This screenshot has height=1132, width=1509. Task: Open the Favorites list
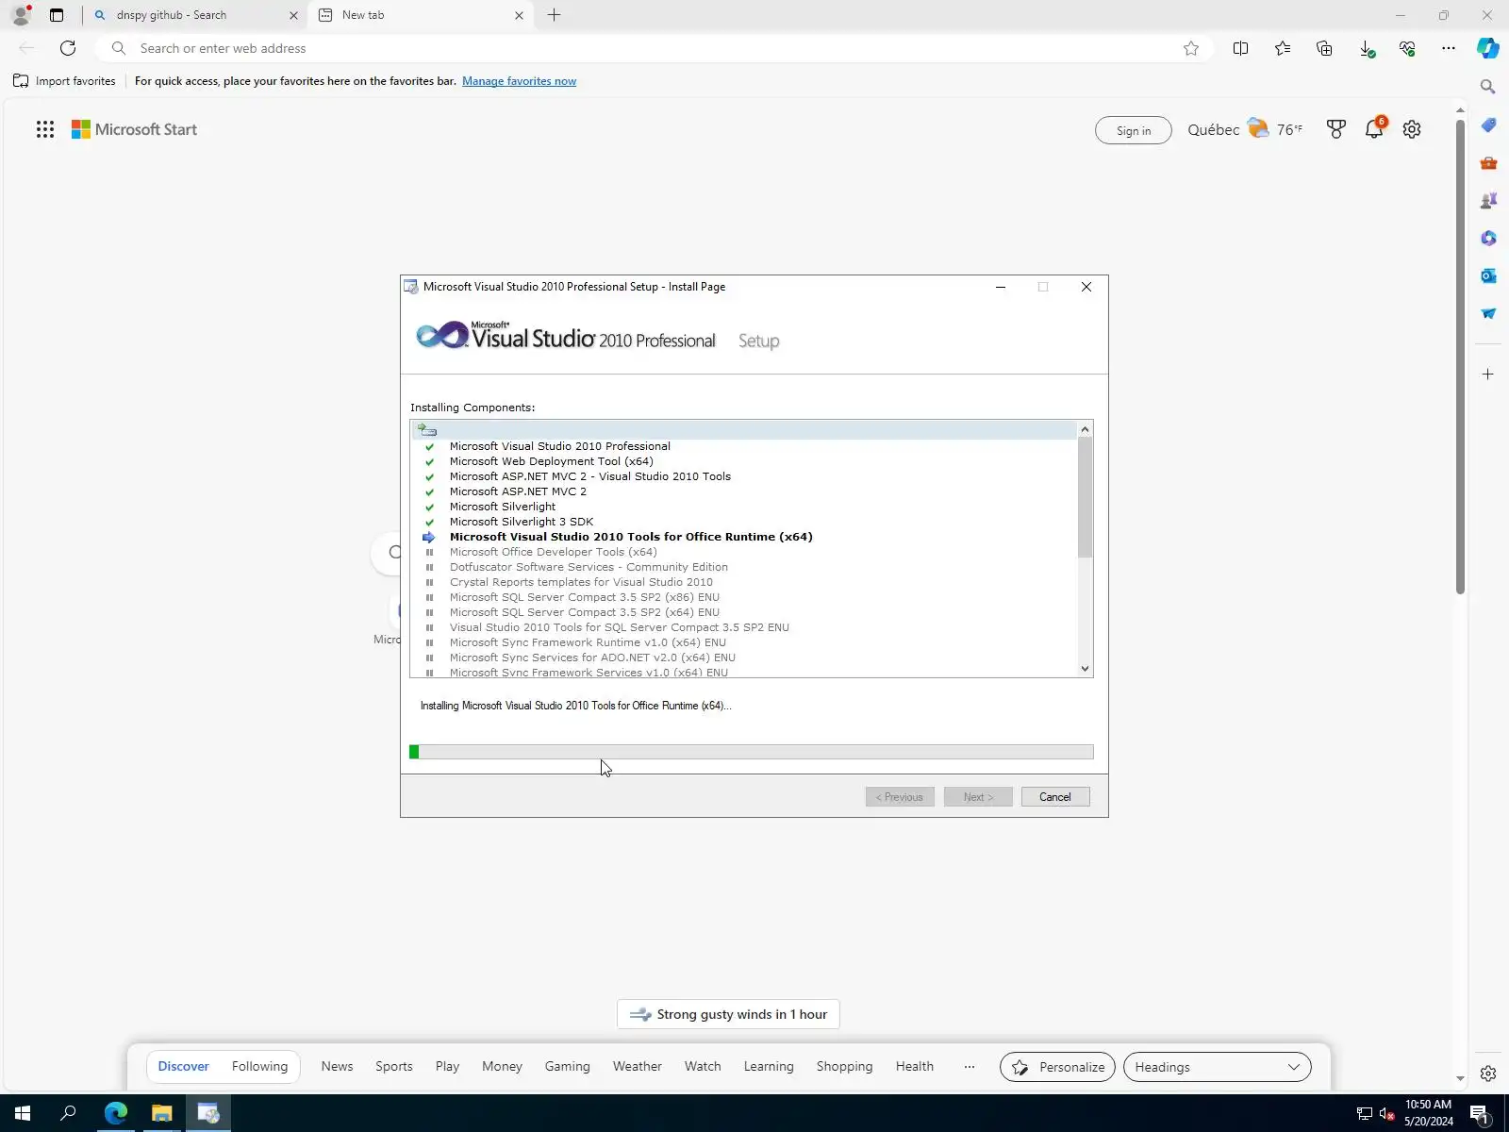coord(1283,48)
